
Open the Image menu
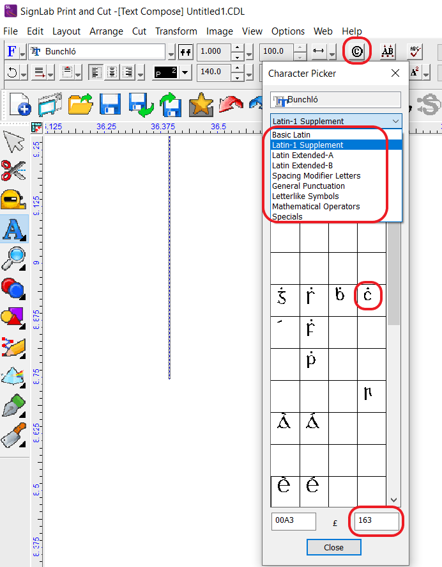pos(219,31)
